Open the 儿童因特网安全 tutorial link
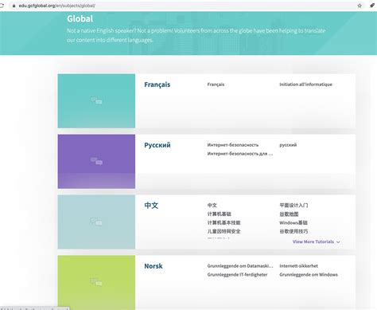Viewport: 377px width, 310px height. 223,231
